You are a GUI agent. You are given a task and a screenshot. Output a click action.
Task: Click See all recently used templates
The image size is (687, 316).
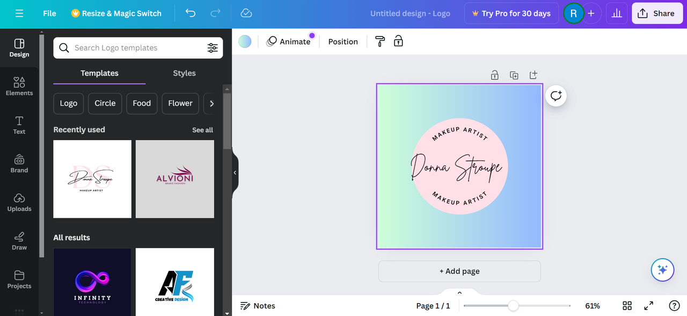click(202, 129)
